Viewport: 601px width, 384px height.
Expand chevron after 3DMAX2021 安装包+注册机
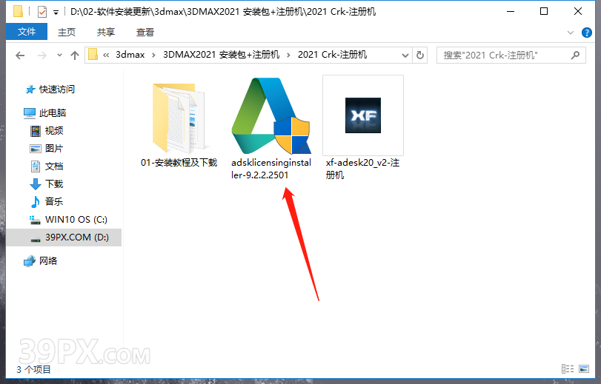click(x=288, y=55)
